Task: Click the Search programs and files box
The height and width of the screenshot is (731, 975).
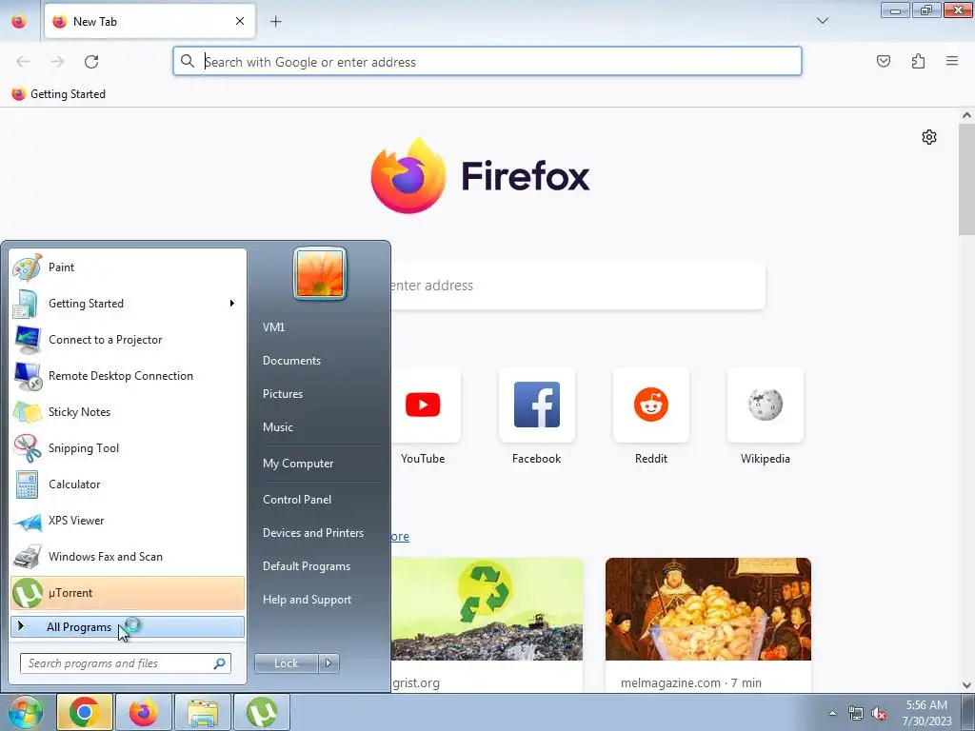Action: (x=125, y=663)
